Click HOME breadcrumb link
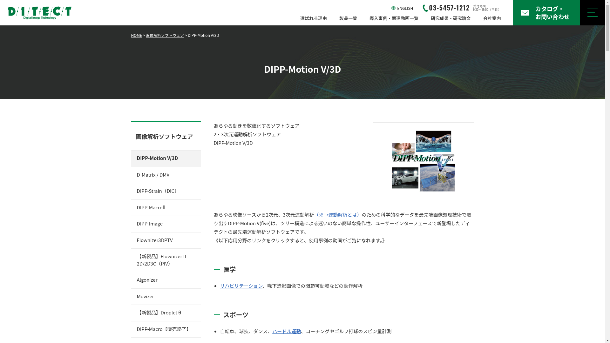 (x=136, y=36)
